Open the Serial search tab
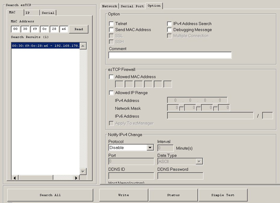The width and height of the screenshot is (280, 203). [x=48, y=13]
